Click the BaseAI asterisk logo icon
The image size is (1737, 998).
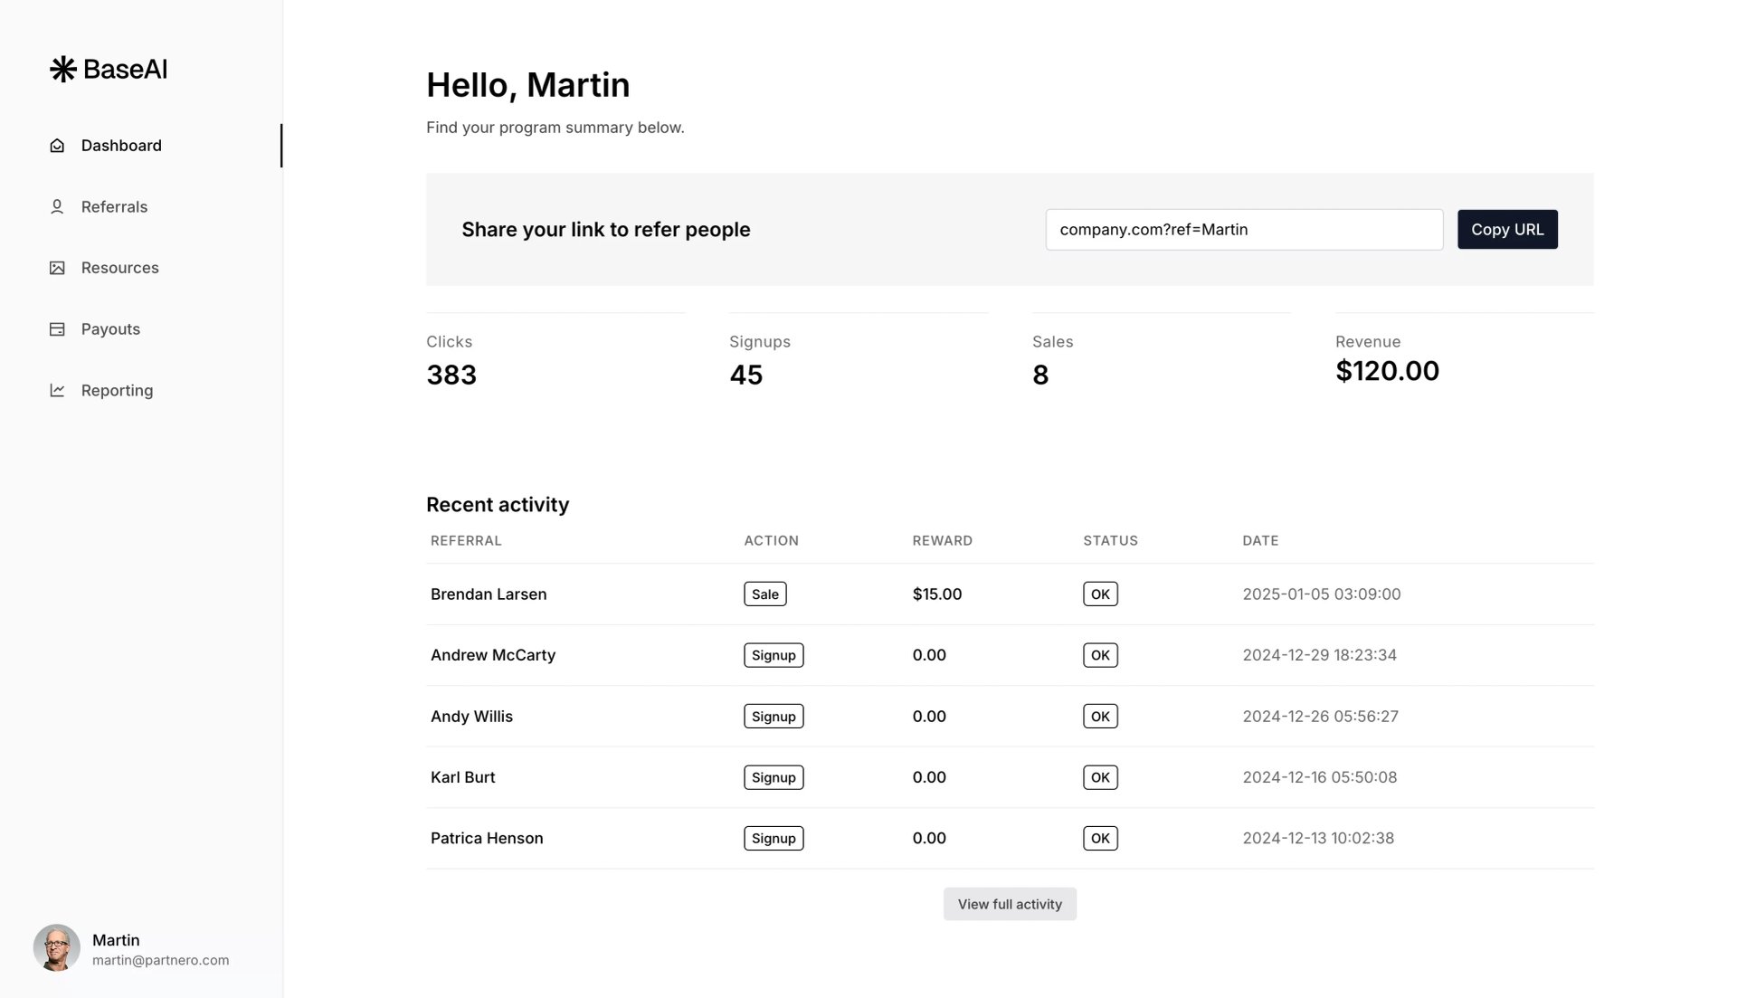62,70
